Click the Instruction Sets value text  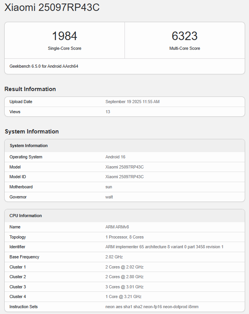click(152, 307)
